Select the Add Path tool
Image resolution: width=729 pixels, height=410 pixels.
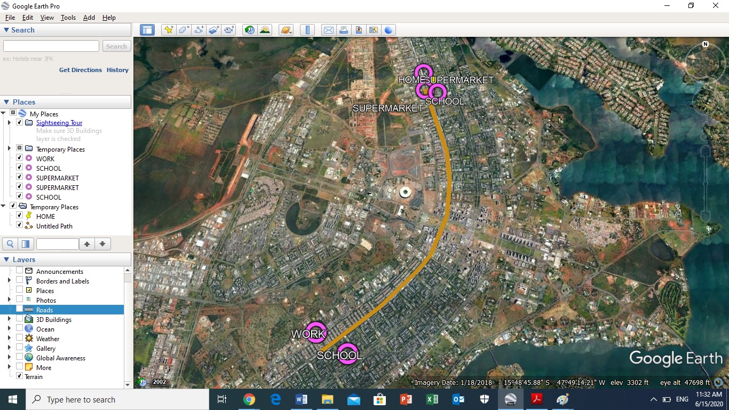[x=199, y=30]
